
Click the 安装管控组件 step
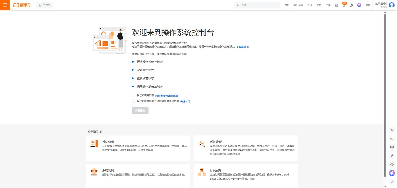tap(145, 70)
